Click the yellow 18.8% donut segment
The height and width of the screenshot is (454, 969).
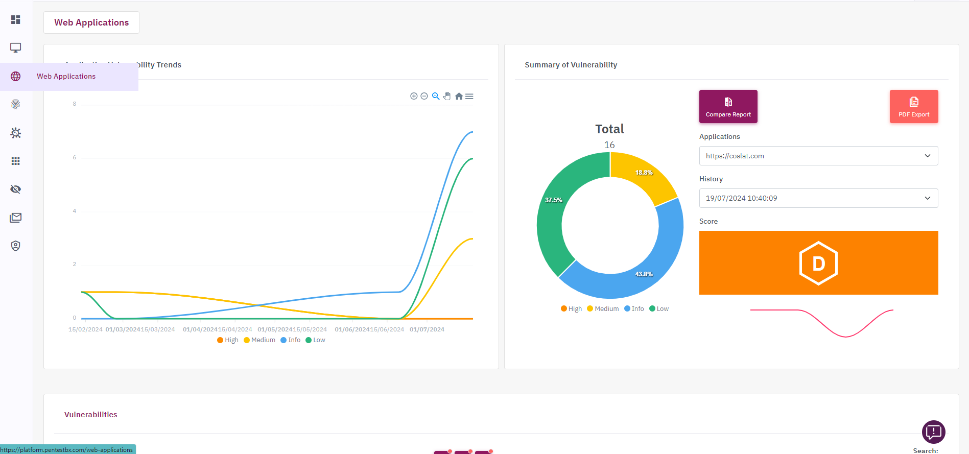(645, 174)
